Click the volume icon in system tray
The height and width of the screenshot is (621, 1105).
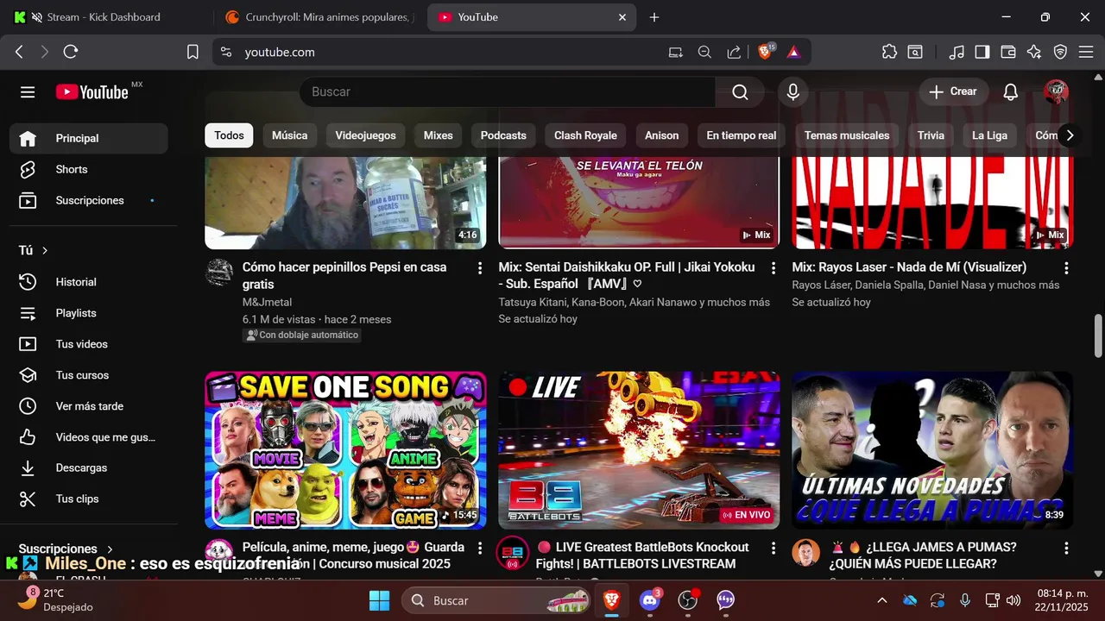point(1014,600)
